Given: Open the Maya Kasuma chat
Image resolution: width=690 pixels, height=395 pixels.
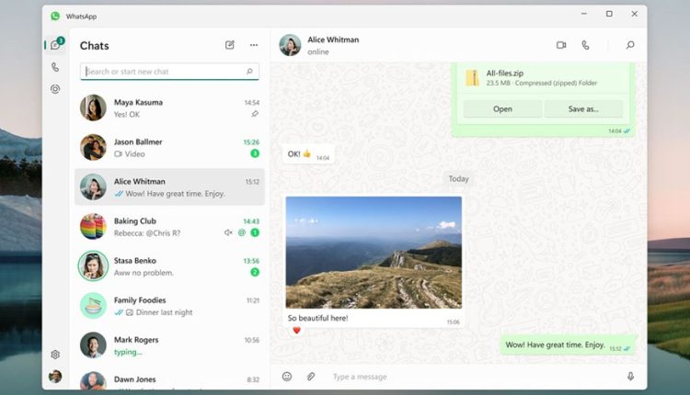Looking at the screenshot, I should [x=169, y=108].
